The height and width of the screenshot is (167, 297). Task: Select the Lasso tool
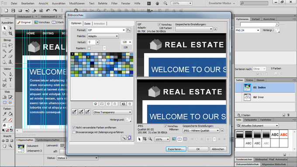point(10,45)
